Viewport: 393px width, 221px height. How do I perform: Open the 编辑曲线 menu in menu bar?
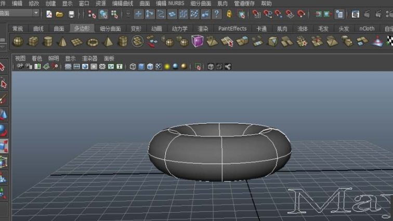coord(123,3)
